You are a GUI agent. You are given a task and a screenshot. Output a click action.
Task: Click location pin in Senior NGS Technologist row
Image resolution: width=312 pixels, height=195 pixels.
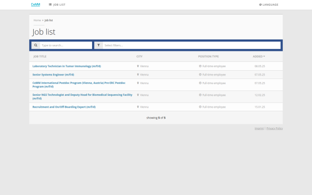pyautogui.click(x=138, y=95)
